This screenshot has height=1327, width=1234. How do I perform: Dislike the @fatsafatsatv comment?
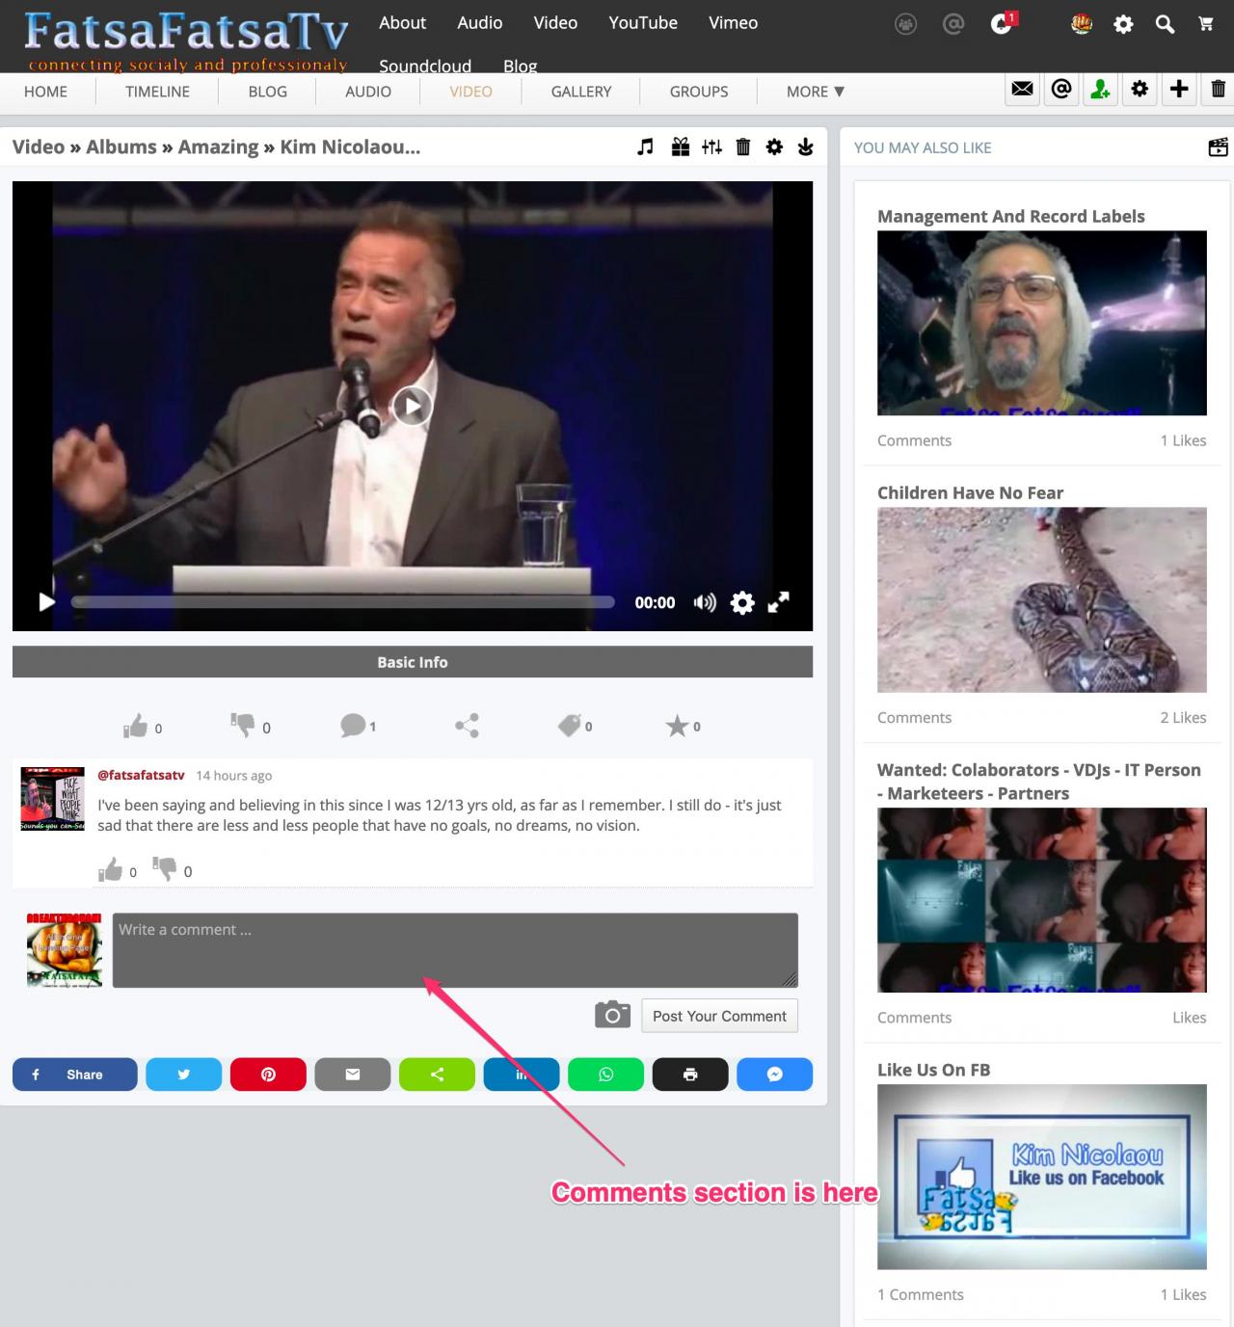(x=165, y=869)
